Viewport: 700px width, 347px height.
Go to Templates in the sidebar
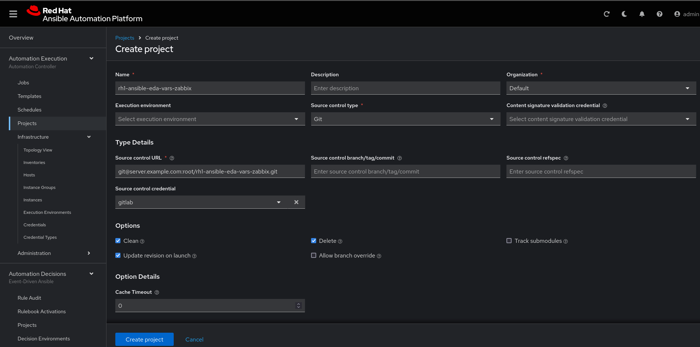pyautogui.click(x=29, y=96)
